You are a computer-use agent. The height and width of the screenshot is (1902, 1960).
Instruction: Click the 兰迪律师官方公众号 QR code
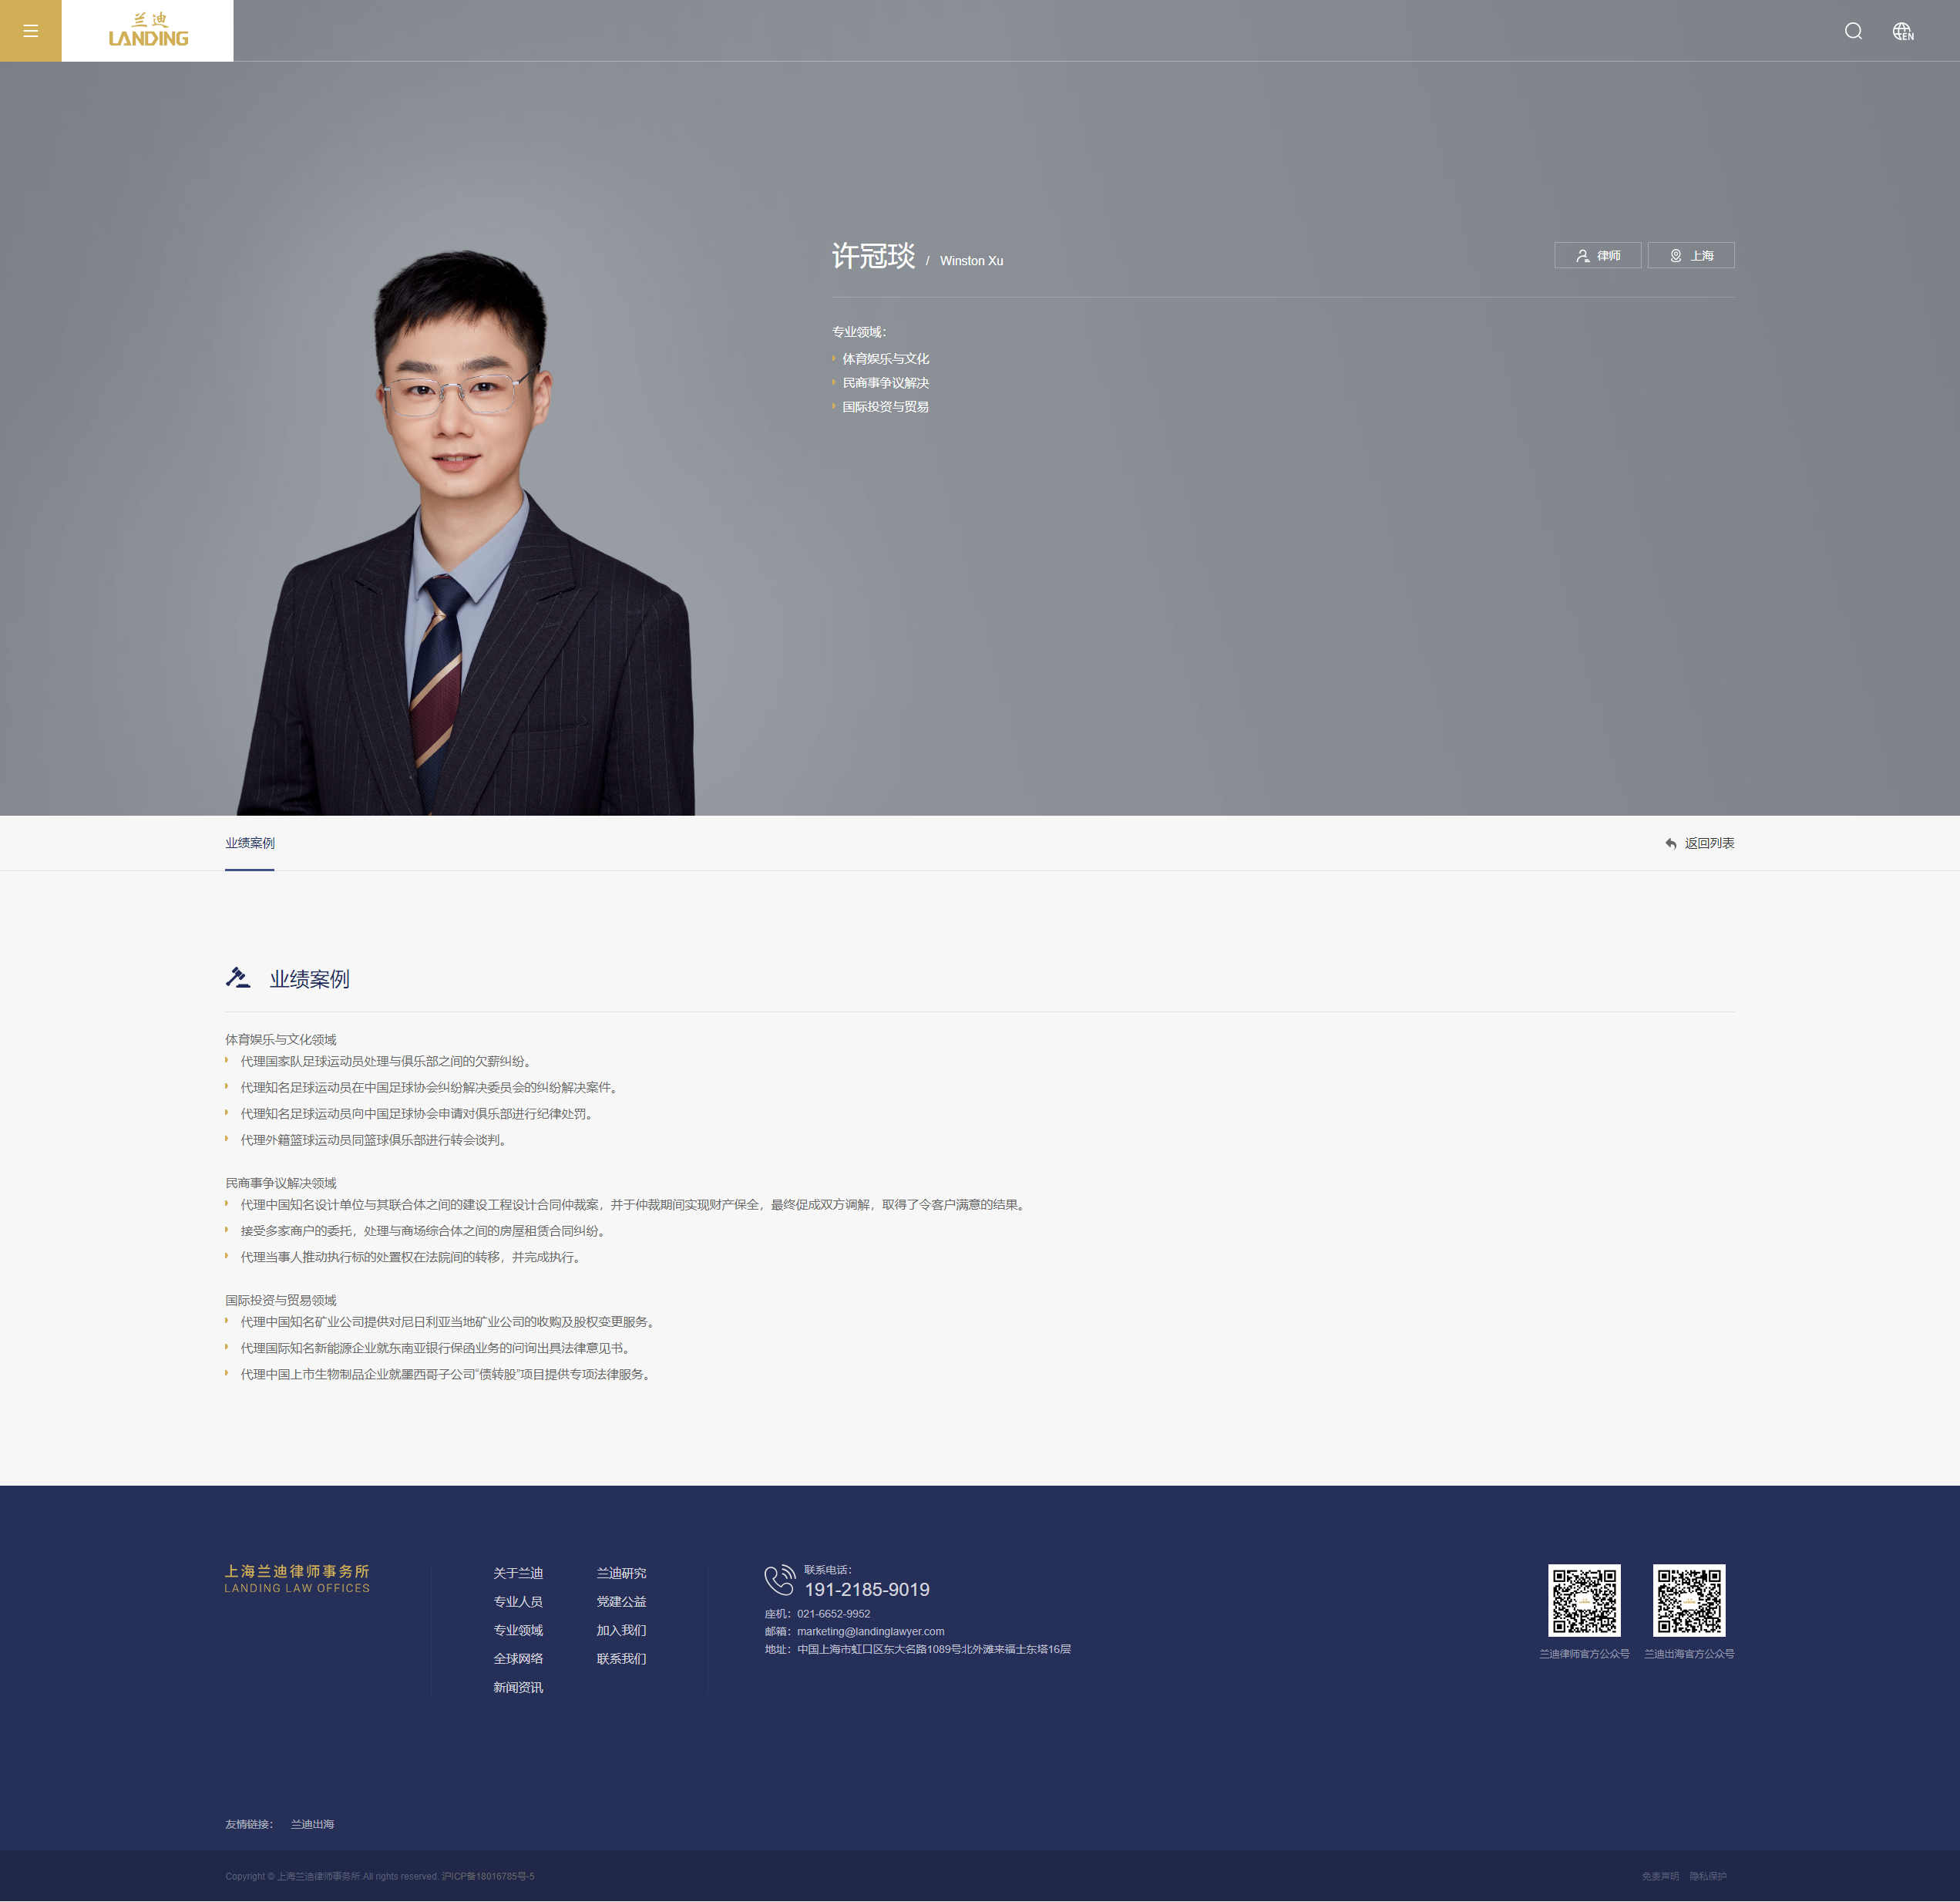tap(1584, 1600)
